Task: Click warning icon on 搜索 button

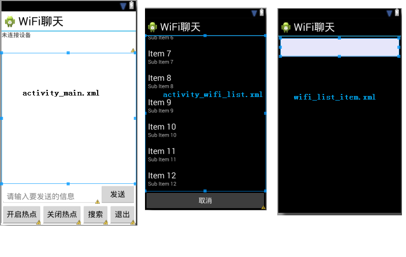Action: (106, 222)
